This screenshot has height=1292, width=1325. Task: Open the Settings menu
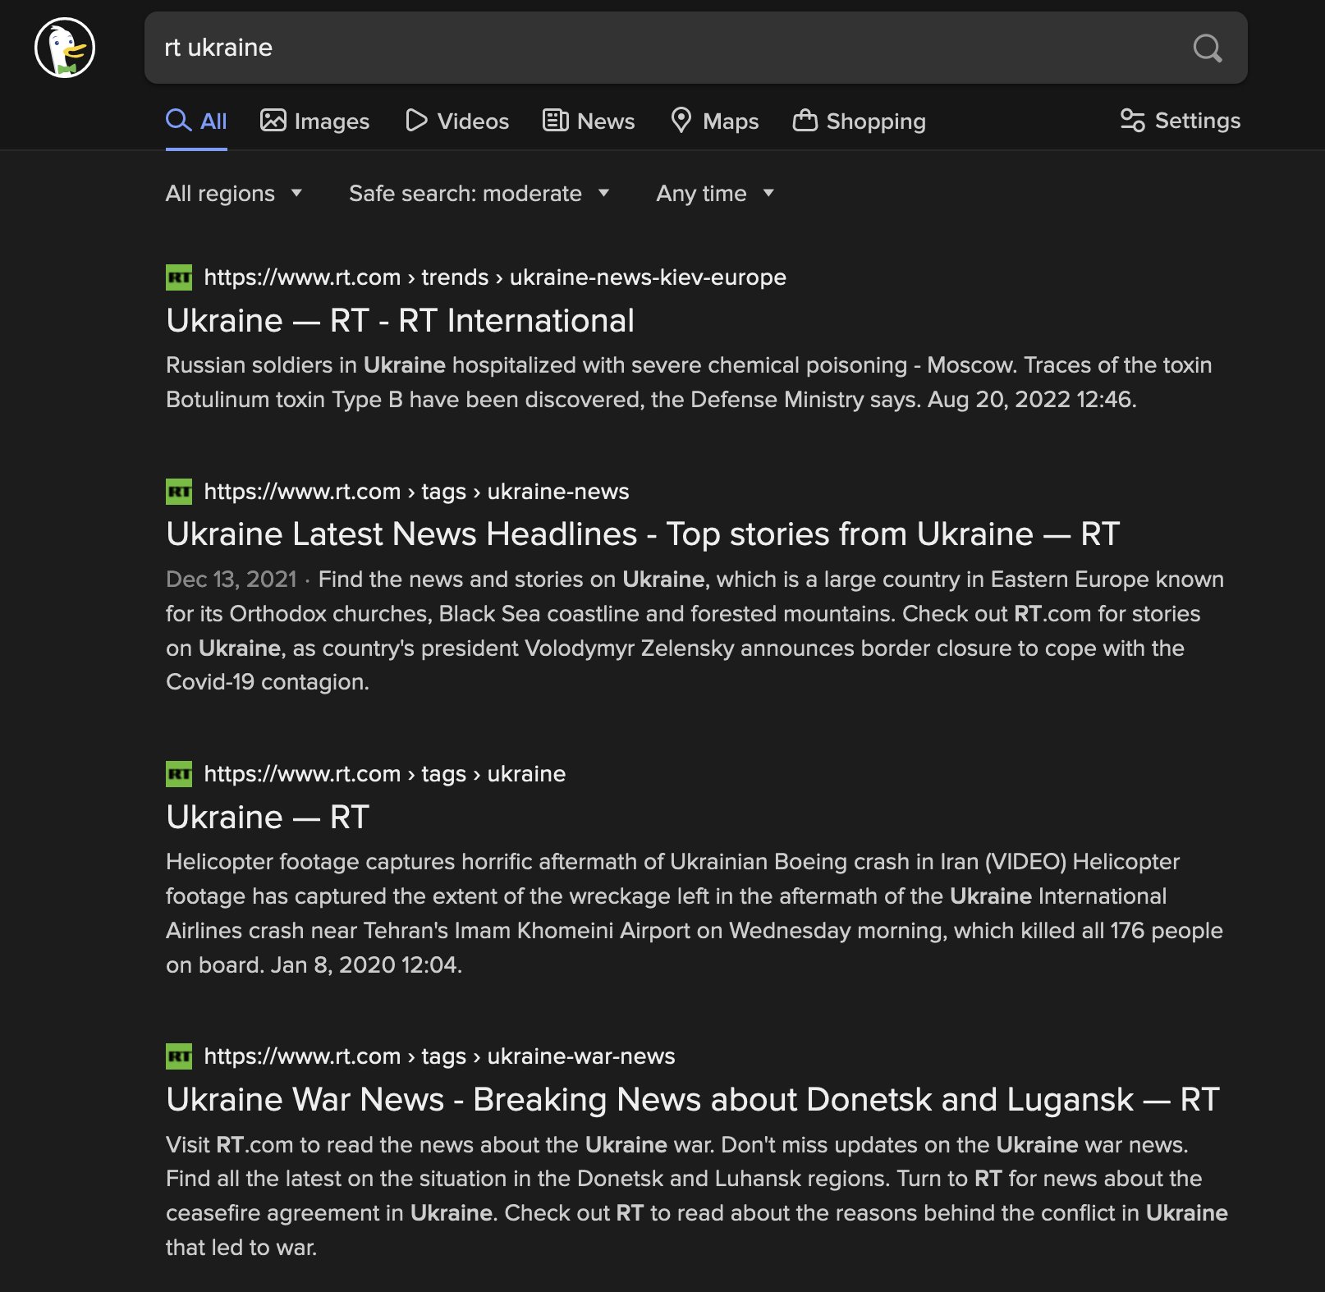click(1181, 121)
